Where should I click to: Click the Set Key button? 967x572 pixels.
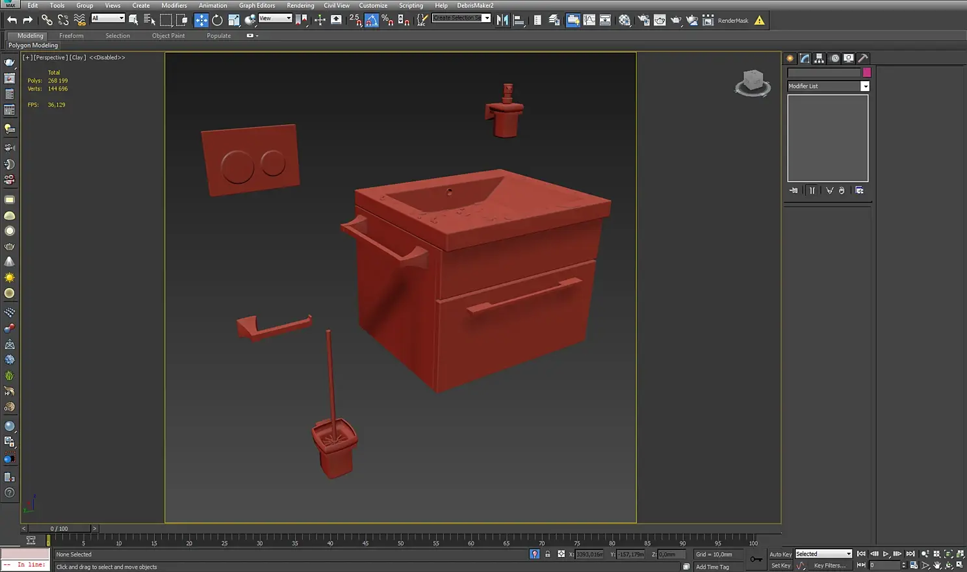780,565
